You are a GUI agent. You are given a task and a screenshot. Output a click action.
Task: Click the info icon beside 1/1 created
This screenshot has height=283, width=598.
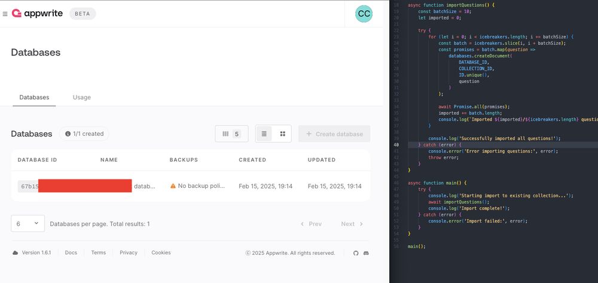(68, 134)
